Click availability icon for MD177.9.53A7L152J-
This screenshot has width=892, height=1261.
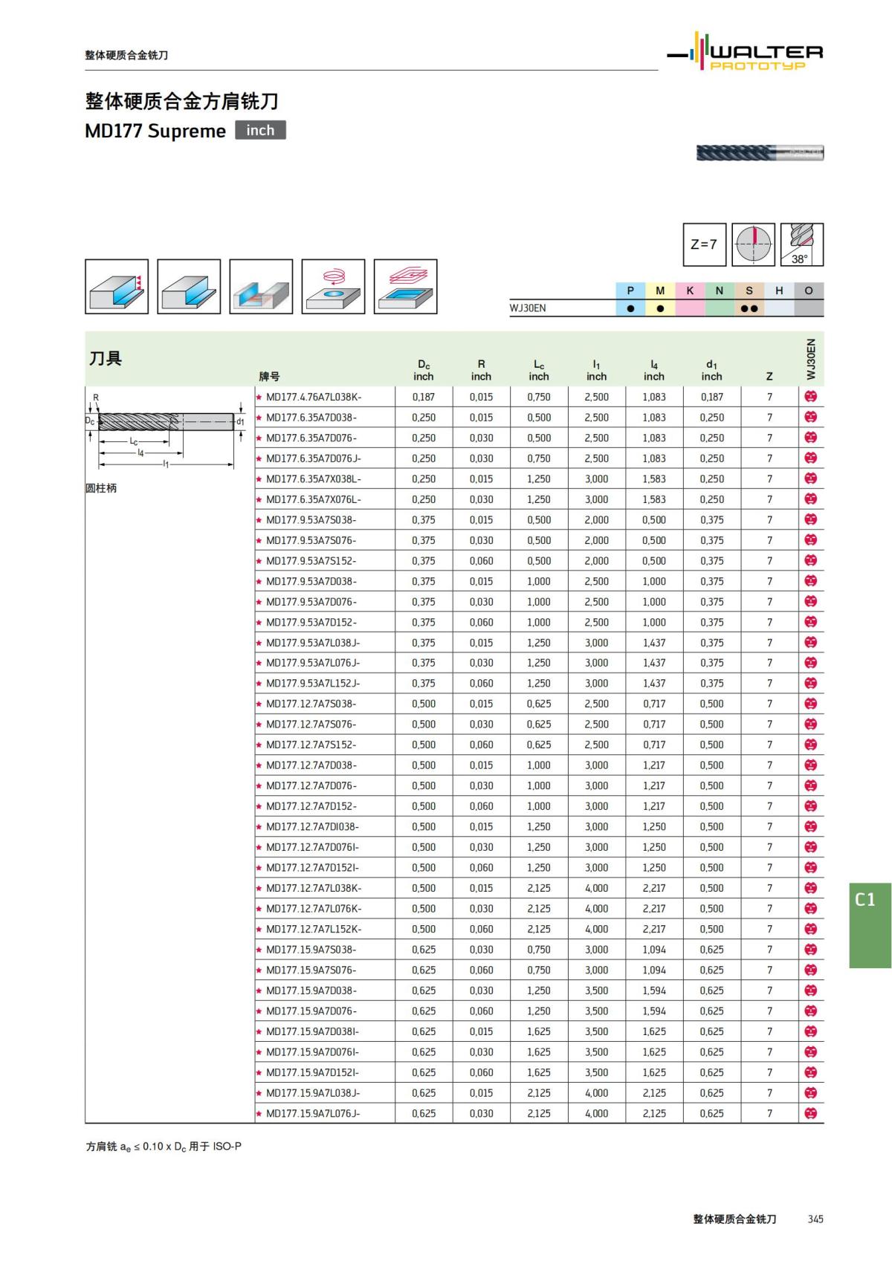[811, 683]
